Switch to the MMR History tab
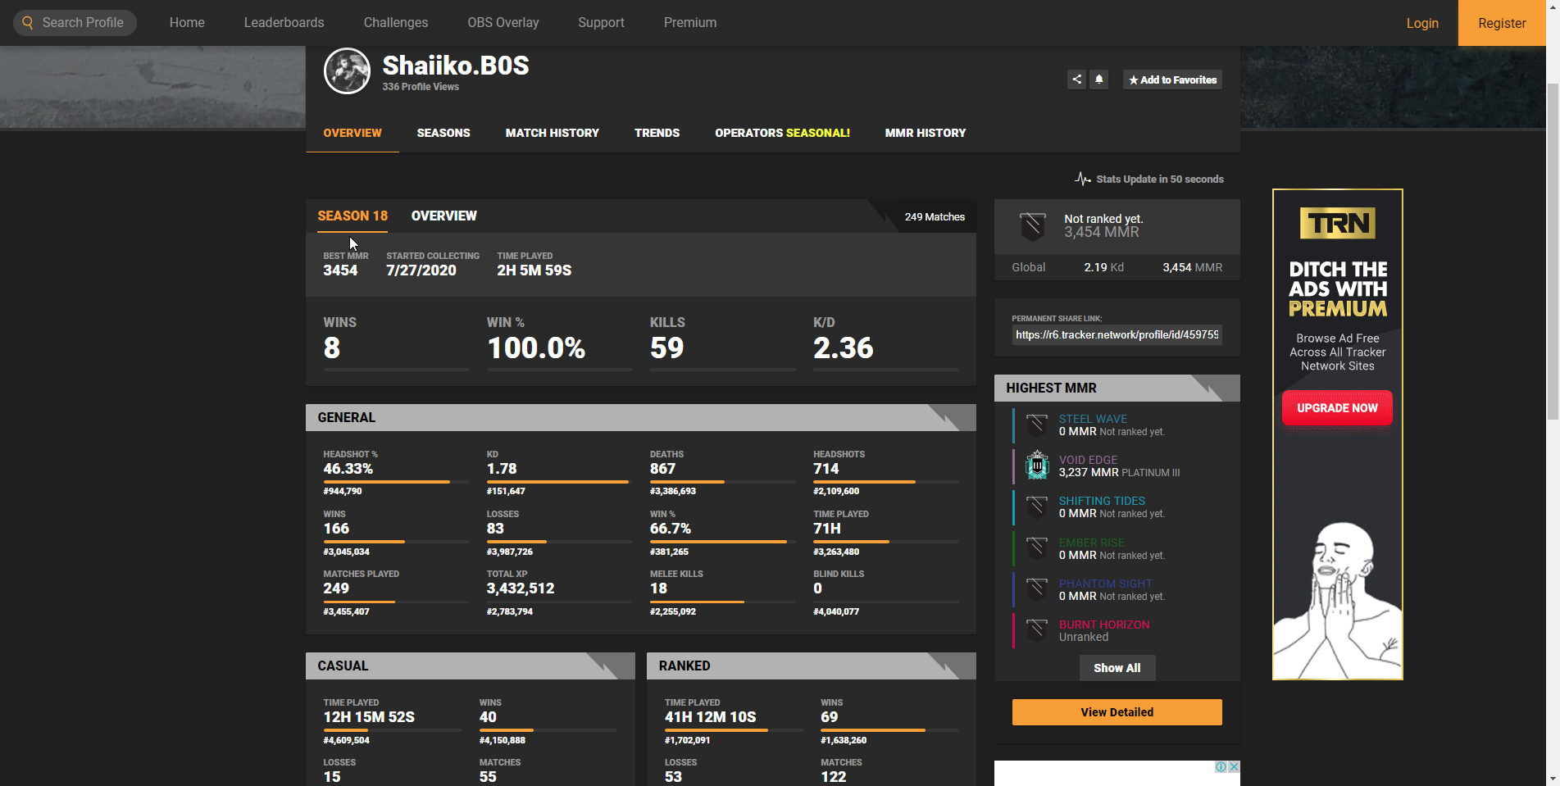The height and width of the screenshot is (786, 1560). 925,133
